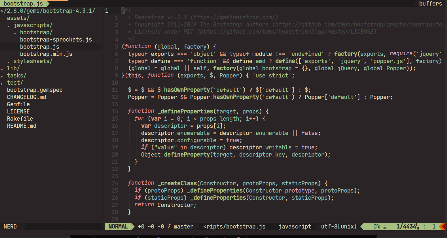This screenshot has height=238, width=447.
Task: Click the return keyword before Constructor
Action: click(144, 205)
